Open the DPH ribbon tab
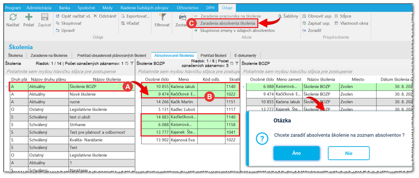The height and width of the screenshot is (178, 419). (210, 8)
